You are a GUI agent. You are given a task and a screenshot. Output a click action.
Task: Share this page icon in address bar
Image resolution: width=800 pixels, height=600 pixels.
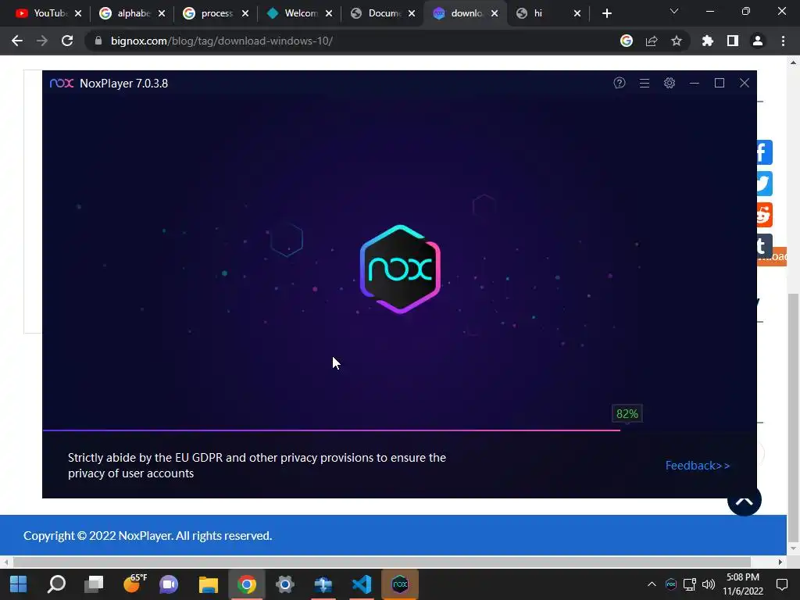[652, 41]
